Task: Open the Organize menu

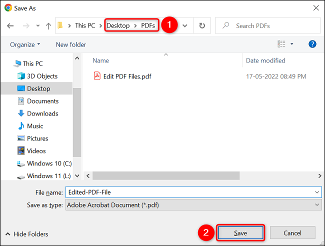Action: coord(25,44)
